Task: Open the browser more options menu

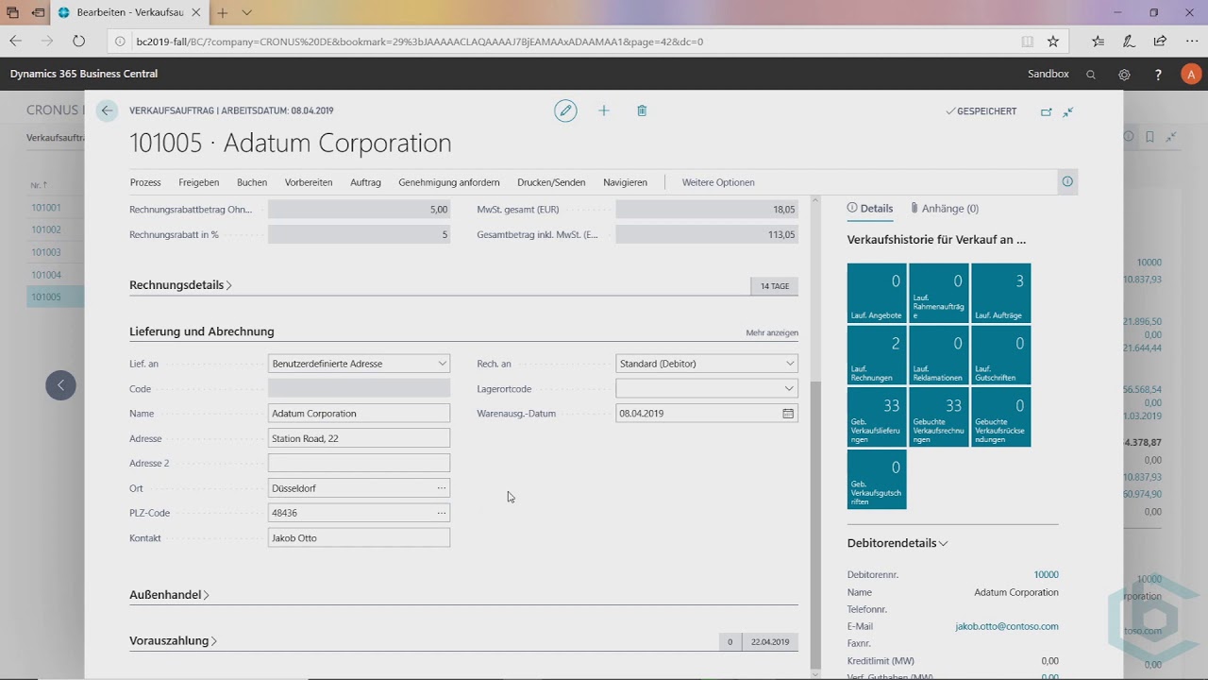Action: pyautogui.click(x=1191, y=42)
